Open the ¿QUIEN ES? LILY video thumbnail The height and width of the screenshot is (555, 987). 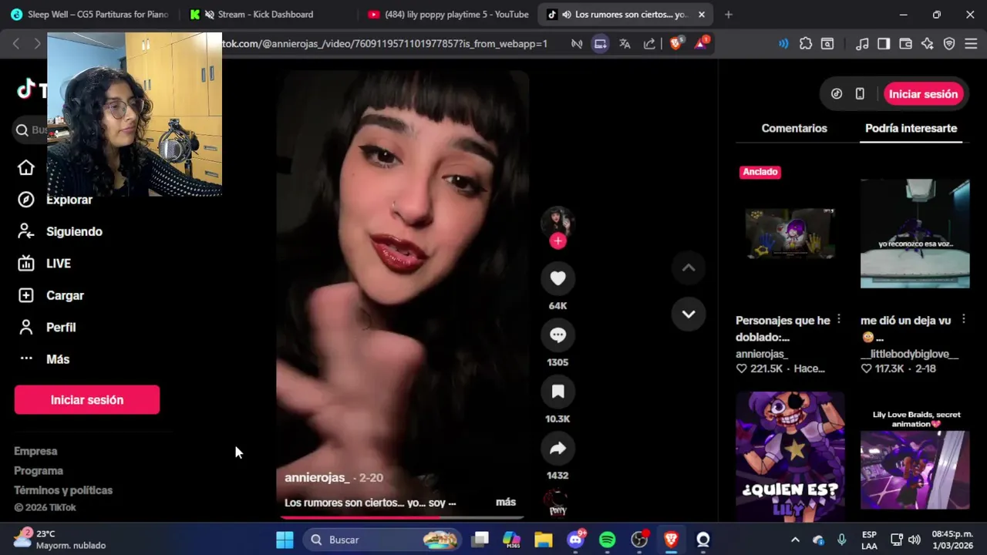pyautogui.click(x=790, y=457)
